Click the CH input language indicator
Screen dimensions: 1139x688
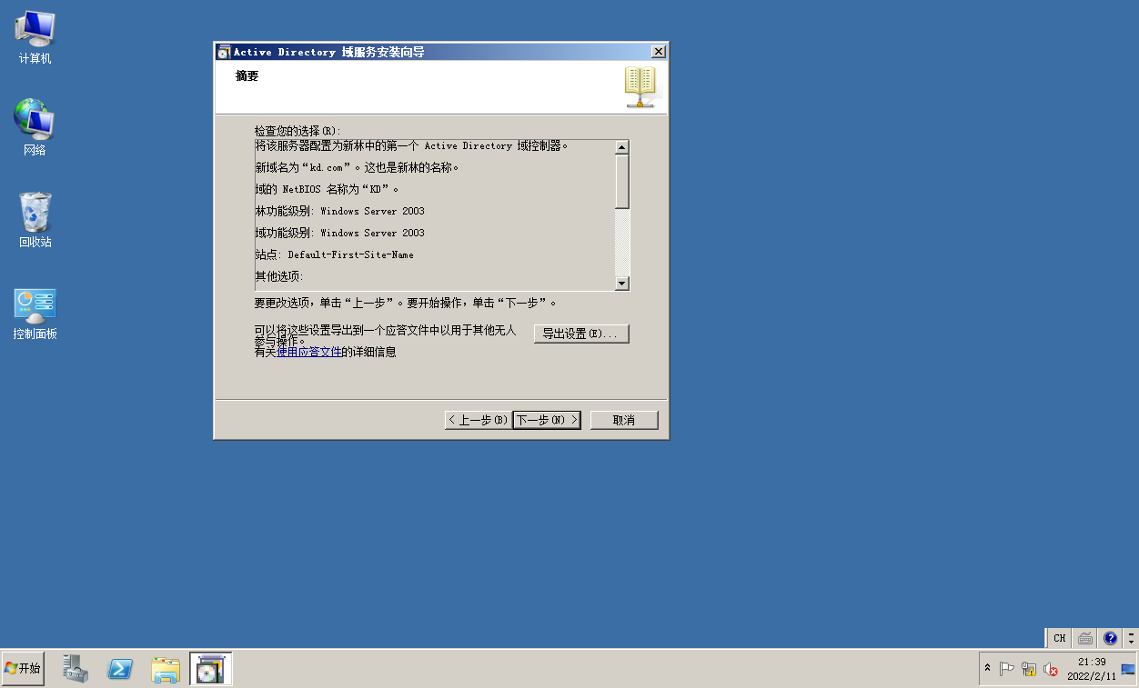tap(1059, 638)
